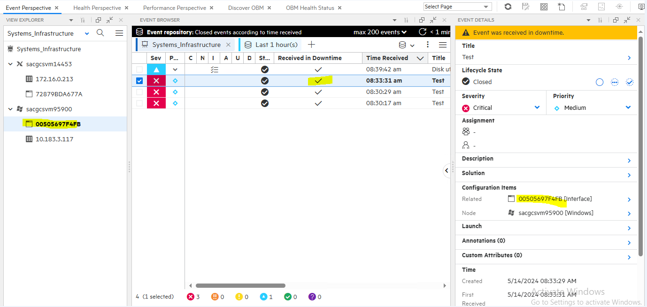Image resolution: width=647 pixels, height=307 pixels.
Task: Open the Severity dropdown in Event Details
Action: [537, 107]
